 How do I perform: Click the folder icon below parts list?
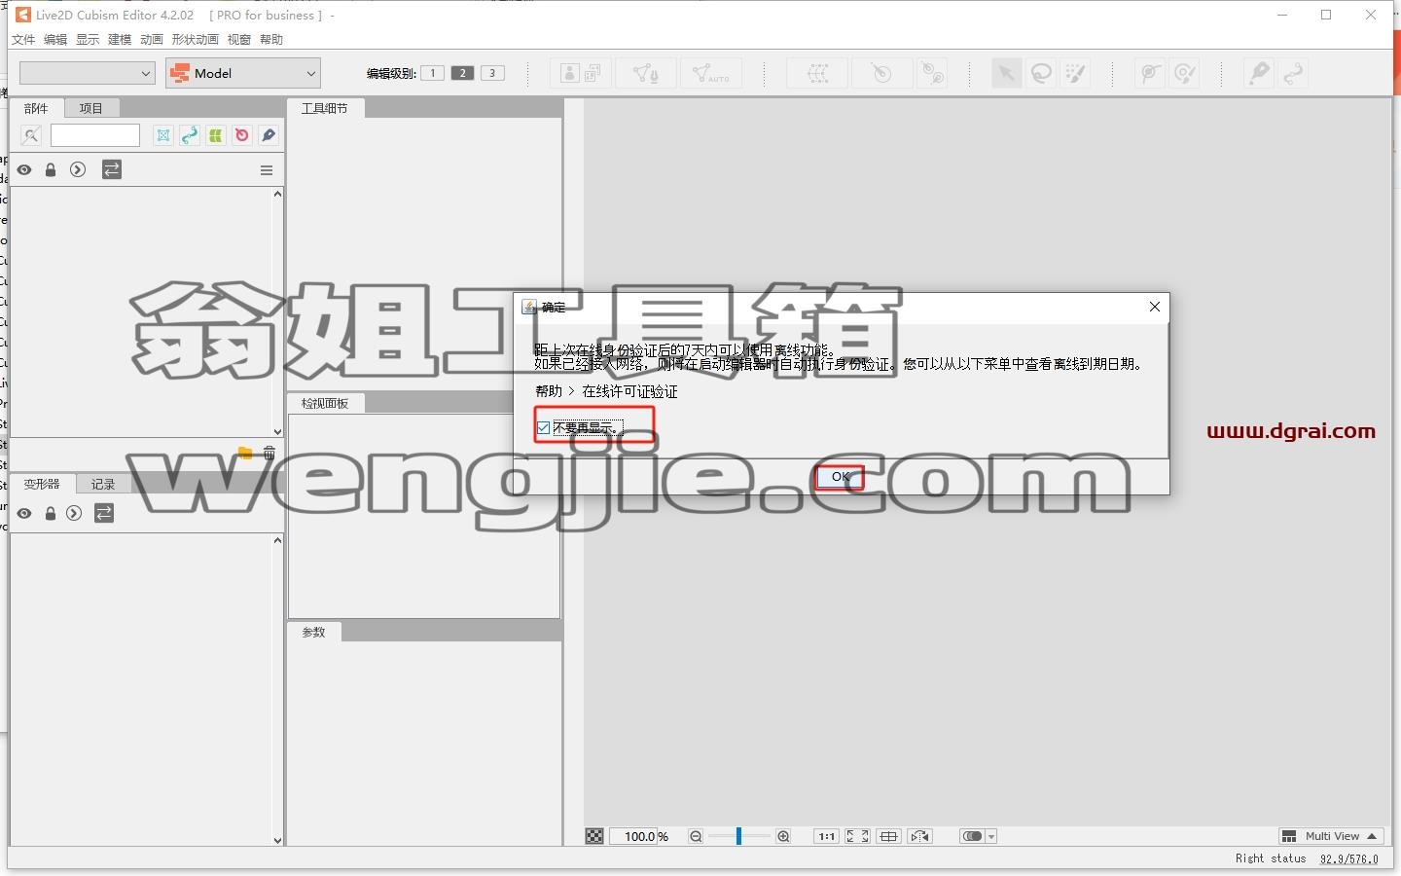245,453
